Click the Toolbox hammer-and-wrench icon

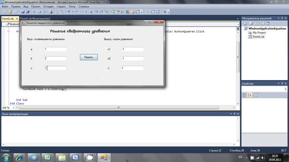[x=122, y=12]
